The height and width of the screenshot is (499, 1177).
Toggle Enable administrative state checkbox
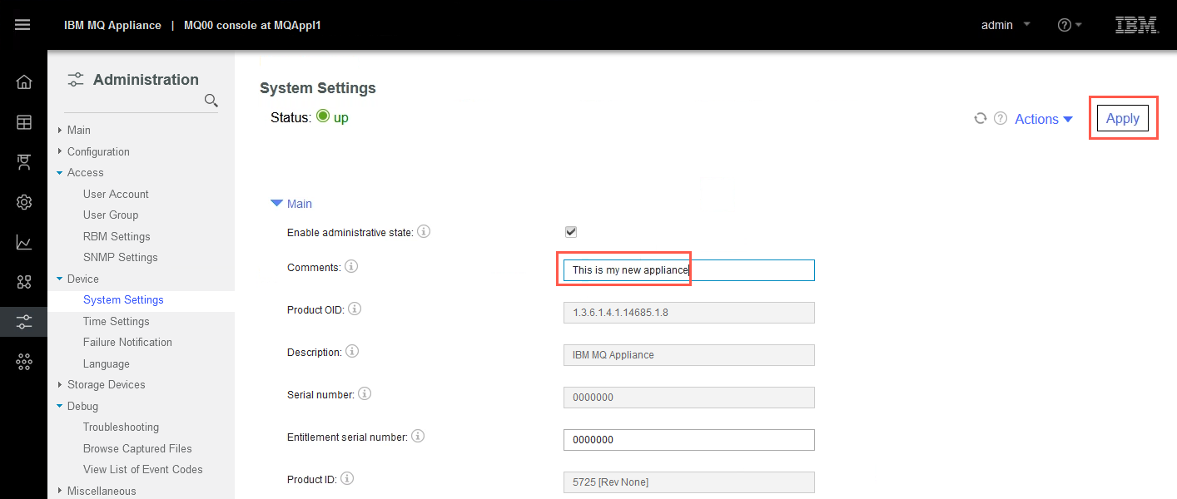(571, 232)
